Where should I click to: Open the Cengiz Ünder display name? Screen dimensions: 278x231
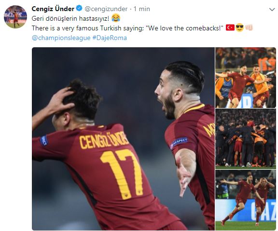point(53,9)
